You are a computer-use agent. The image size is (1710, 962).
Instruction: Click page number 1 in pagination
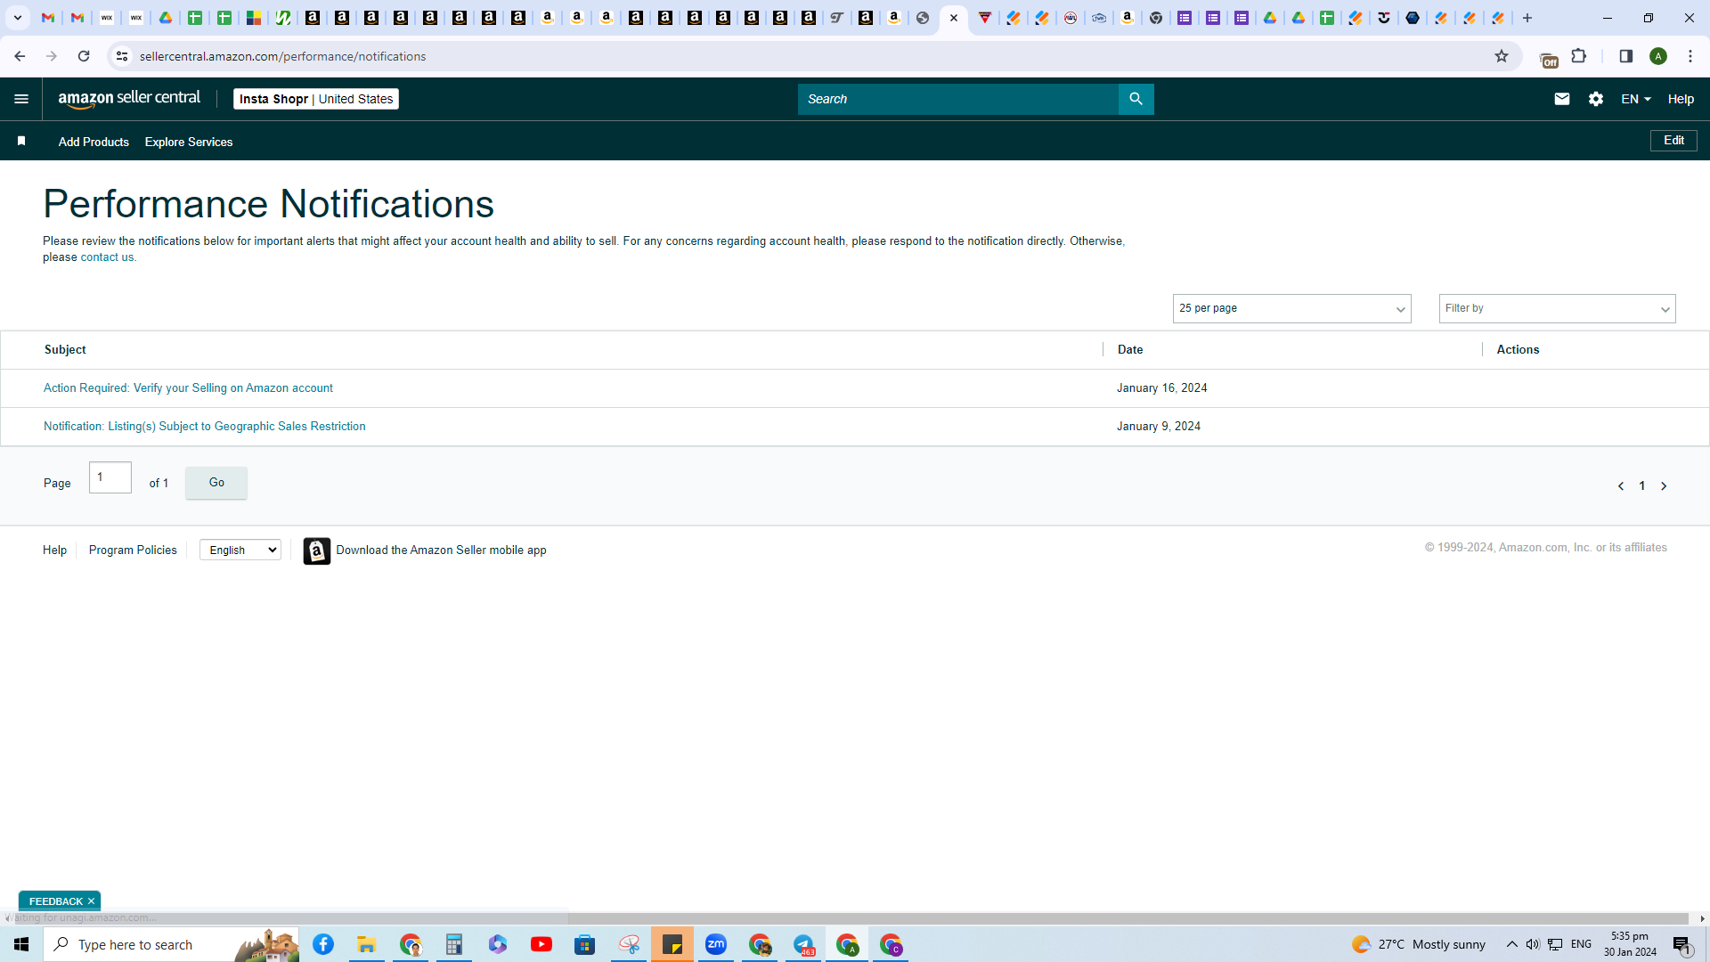click(x=1642, y=486)
